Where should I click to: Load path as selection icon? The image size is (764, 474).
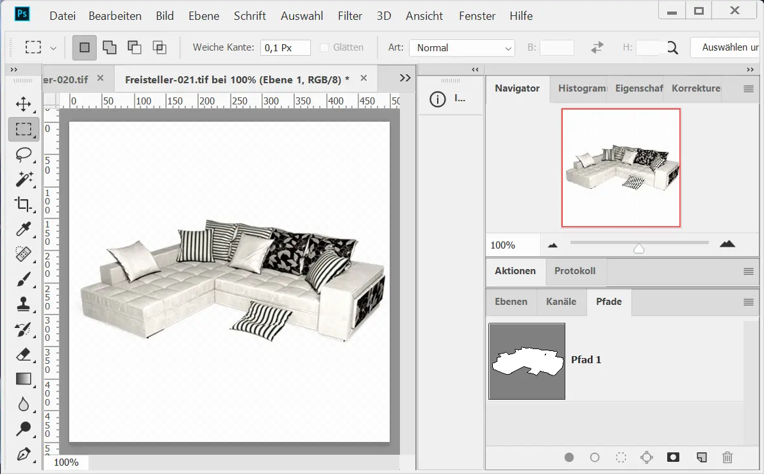pyautogui.click(x=620, y=457)
